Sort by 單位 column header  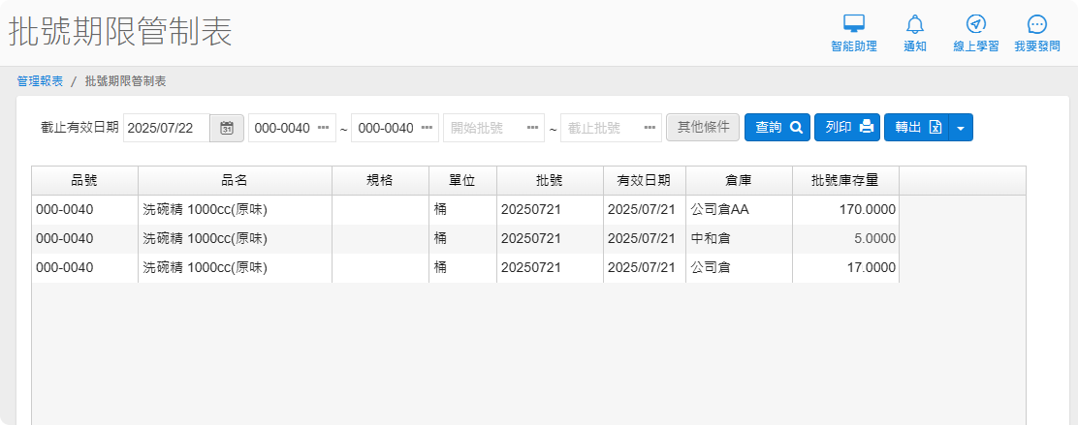[462, 181]
